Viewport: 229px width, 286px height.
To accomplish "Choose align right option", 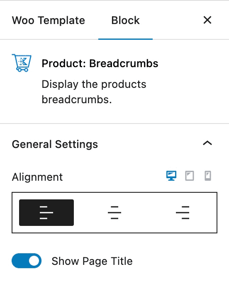I will (x=183, y=213).
